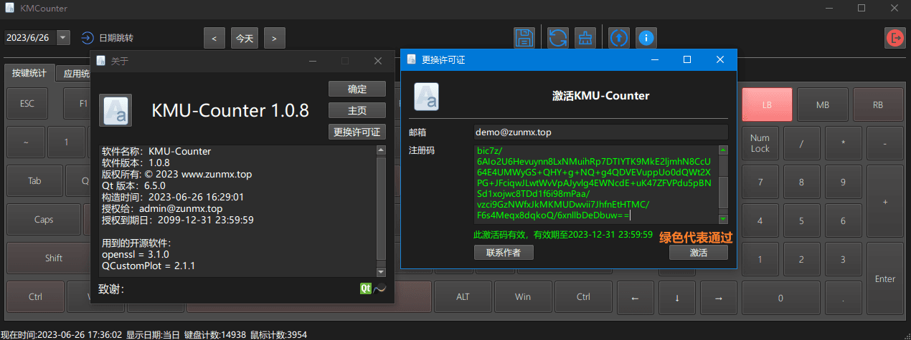This screenshot has height=340, width=911.
Task: Click the 激活 activate button
Action: pyautogui.click(x=699, y=252)
